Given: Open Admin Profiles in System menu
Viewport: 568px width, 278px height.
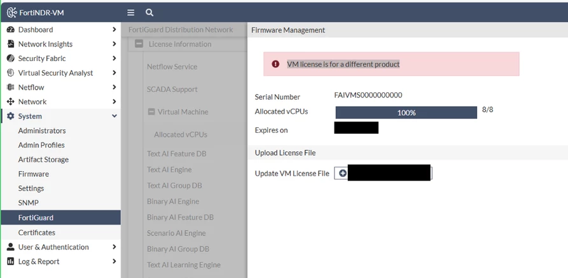Looking at the screenshot, I should 41,145.
